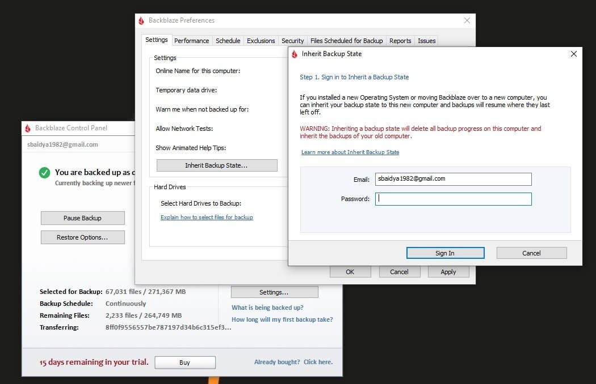Open Files Scheduled for Backup tab
596x384 pixels.
click(346, 41)
